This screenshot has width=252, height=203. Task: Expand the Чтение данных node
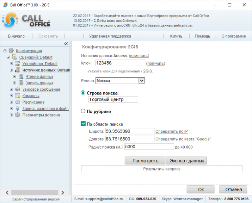pyautogui.click(x=15, y=76)
